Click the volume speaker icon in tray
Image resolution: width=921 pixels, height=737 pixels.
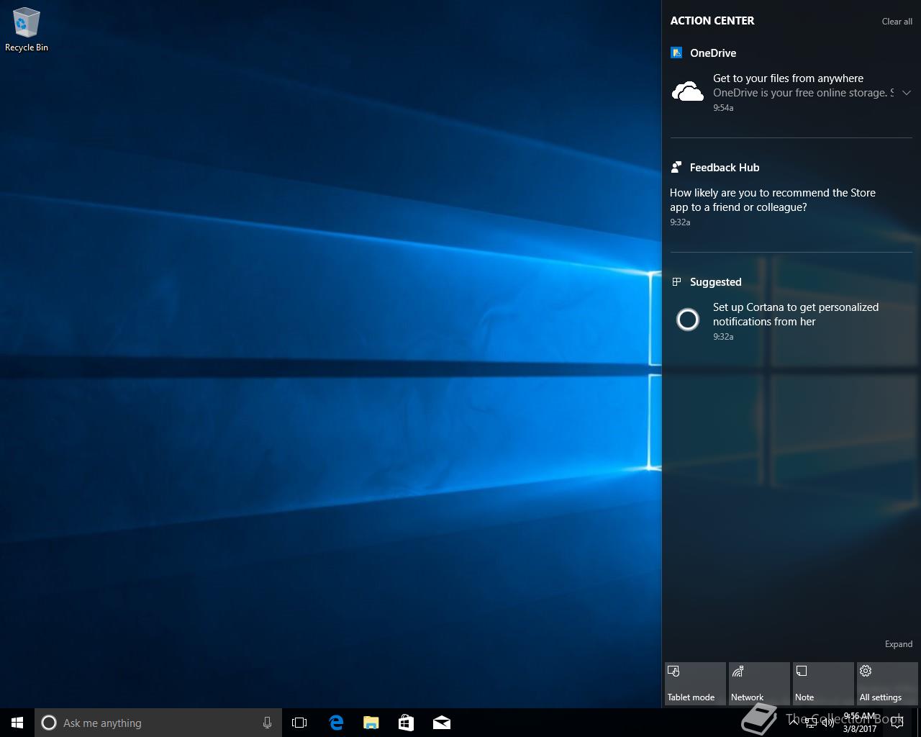pyautogui.click(x=828, y=723)
